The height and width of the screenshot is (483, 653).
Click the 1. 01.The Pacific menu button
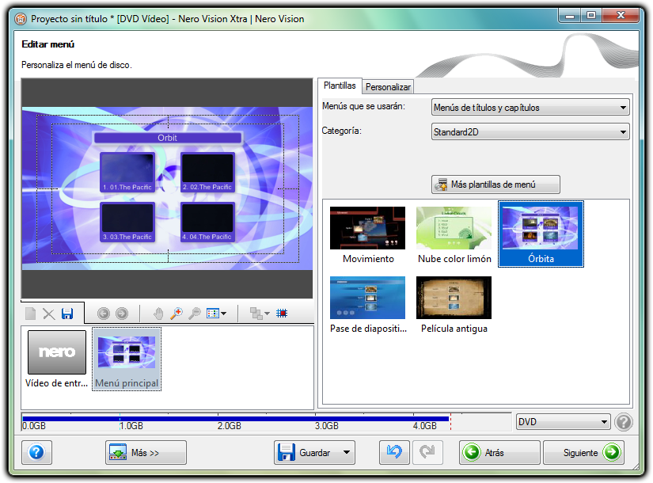pos(127,172)
